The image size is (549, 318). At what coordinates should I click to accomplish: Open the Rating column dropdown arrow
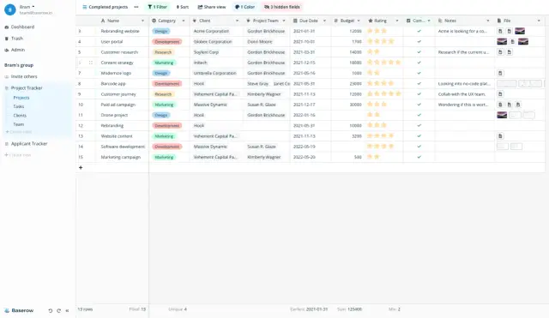coord(397,21)
